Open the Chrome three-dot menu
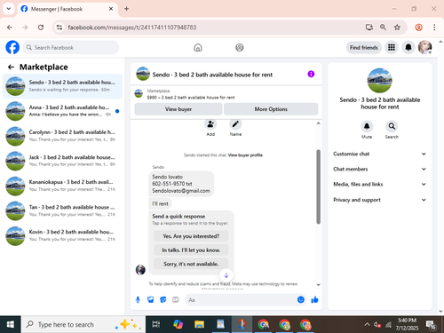The width and height of the screenshot is (444, 333). [x=434, y=28]
